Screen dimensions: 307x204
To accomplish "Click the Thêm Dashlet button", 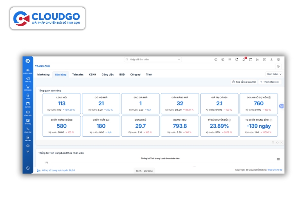I will (269, 82).
